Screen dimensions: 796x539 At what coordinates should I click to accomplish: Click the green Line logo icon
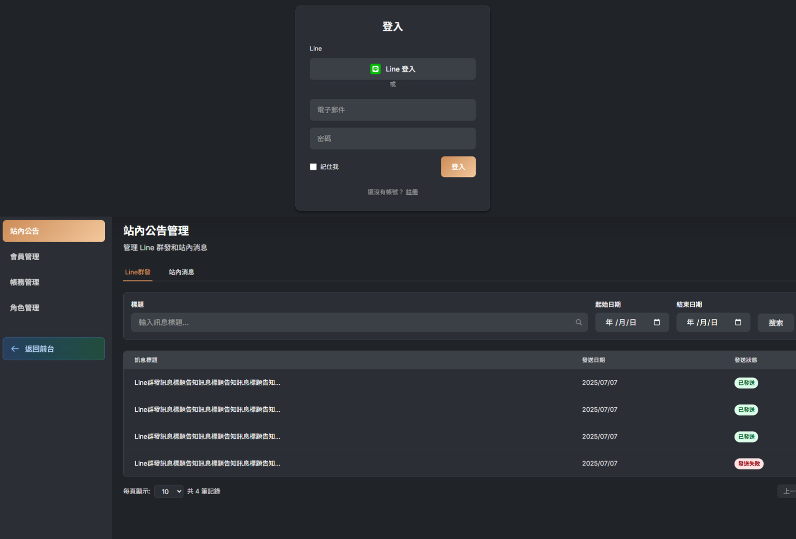click(375, 69)
